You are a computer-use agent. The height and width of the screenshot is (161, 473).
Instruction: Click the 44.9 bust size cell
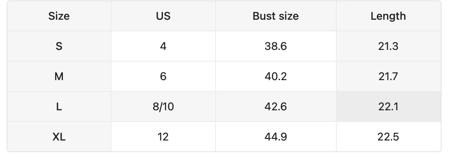276,137
